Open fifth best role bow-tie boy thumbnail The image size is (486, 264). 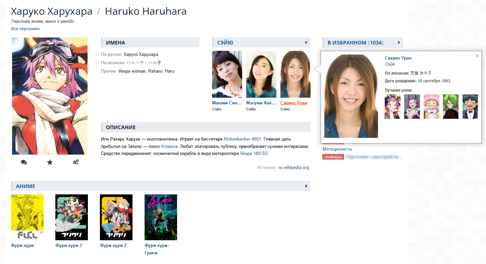470,106
